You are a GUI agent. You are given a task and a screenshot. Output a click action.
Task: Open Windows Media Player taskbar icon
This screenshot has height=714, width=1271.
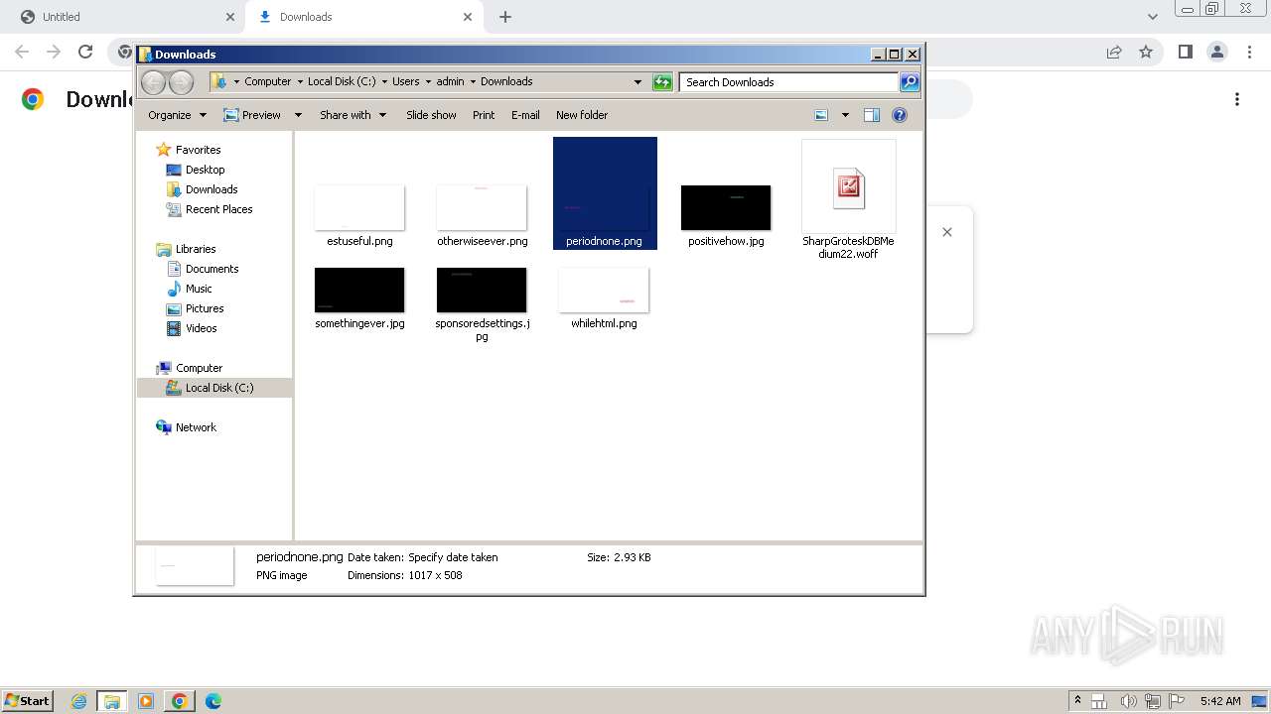[146, 701]
